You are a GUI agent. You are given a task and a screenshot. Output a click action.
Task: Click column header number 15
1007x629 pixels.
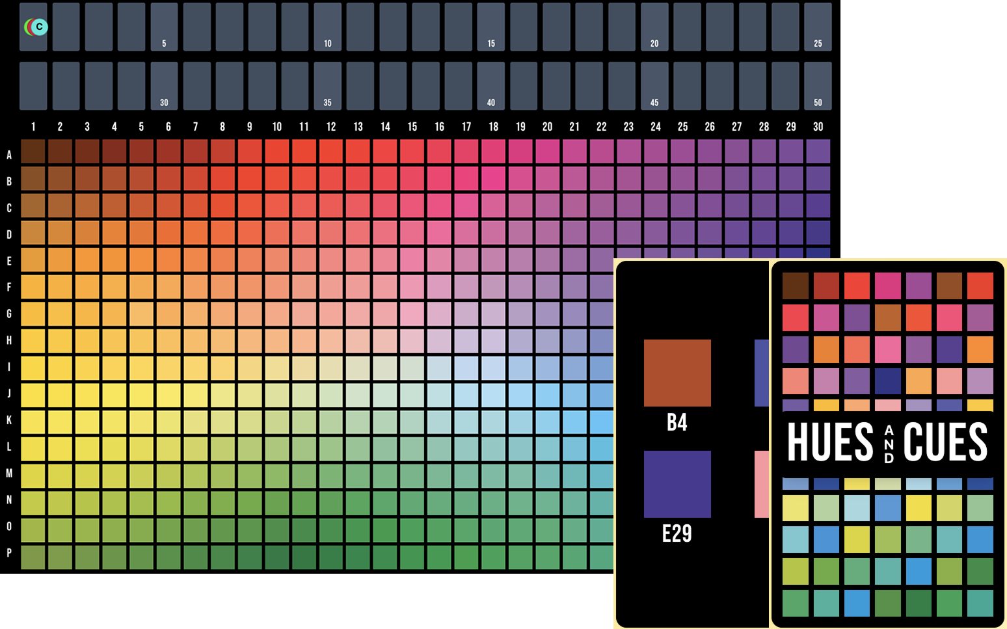tap(412, 127)
